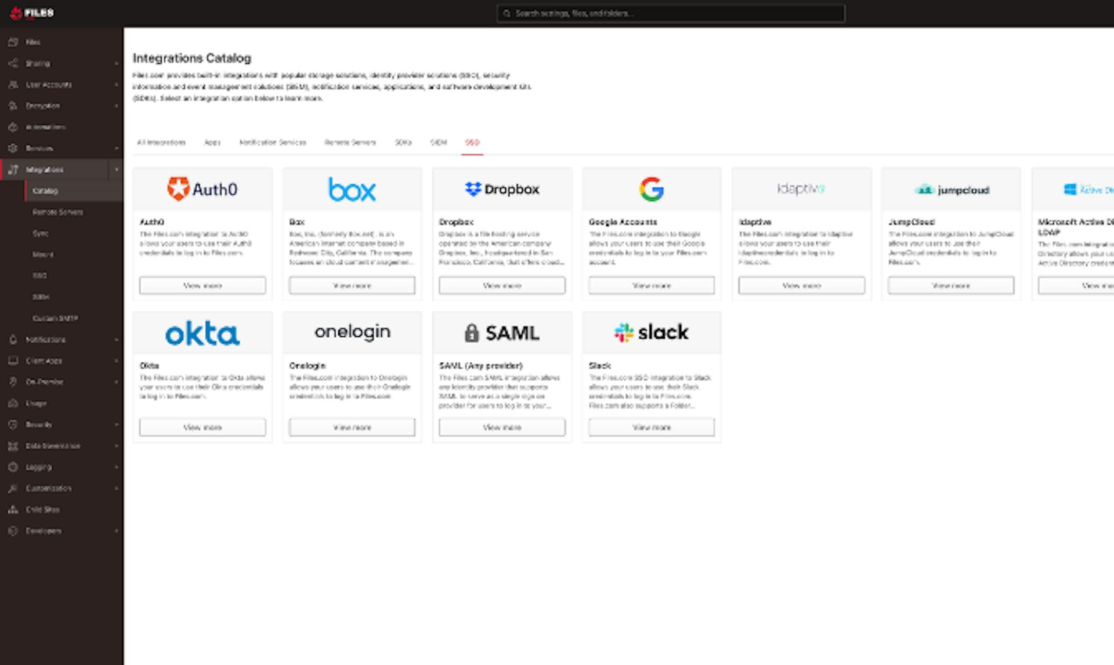Switch to the Remote Servers tab

pos(350,143)
